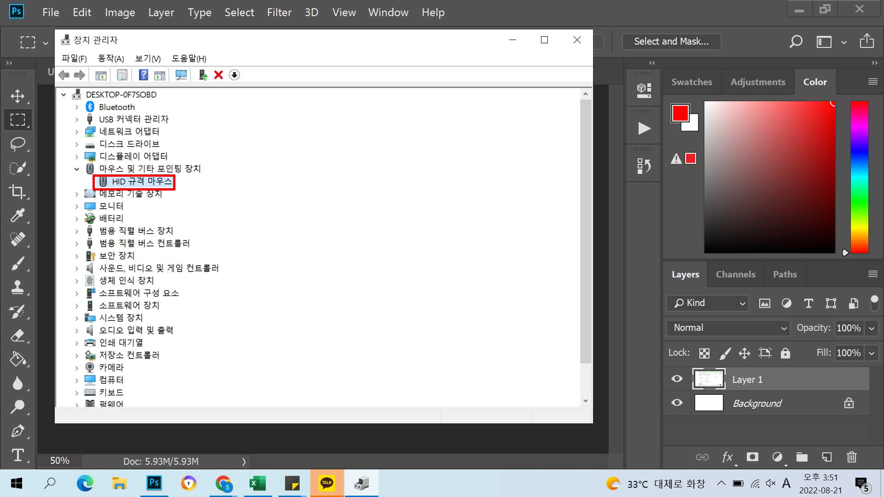Click the red foreground color swatch
This screenshot has height=497, width=884.
680,113
